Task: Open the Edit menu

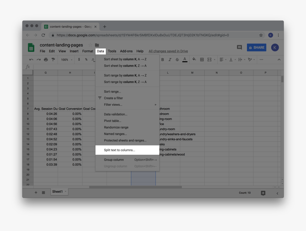Action: (52, 51)
